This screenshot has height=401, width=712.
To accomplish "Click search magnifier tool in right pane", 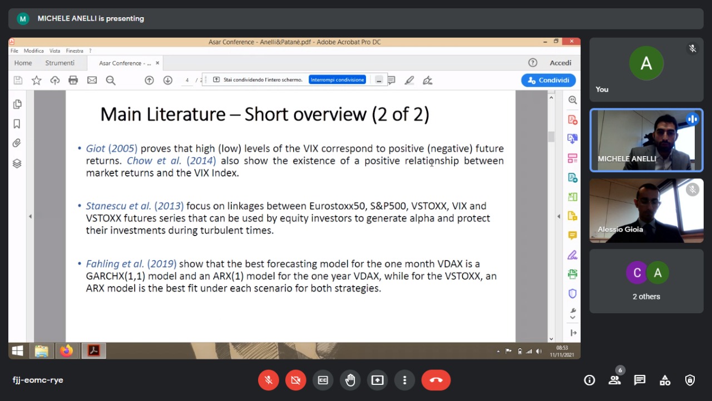I will (x=572, y=100).
